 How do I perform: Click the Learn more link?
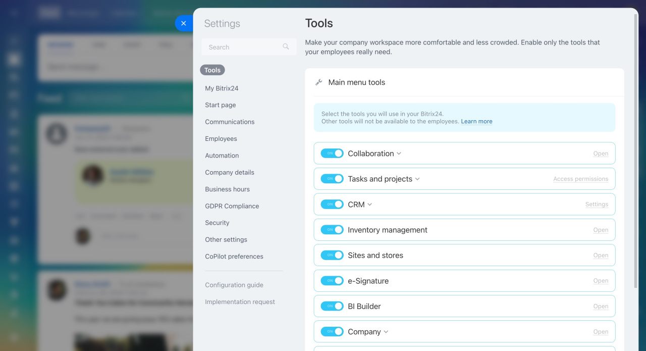(476, 122)
